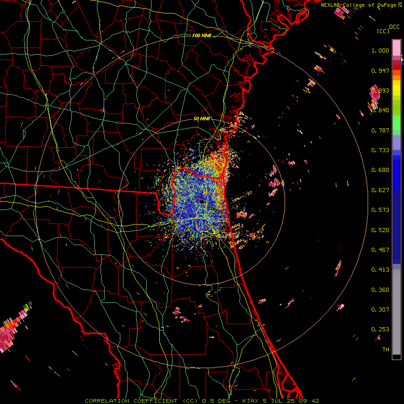Click the "KJAX" station identifier in the caption
Screen dimensions: 404x404
coord(250,401)
